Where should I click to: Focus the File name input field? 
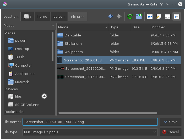[x=90, y=122]
